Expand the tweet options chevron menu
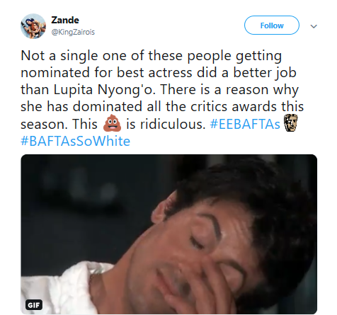The width and height of the screenshot is (337, 315). pyautogui.click(x=314, y=26)
